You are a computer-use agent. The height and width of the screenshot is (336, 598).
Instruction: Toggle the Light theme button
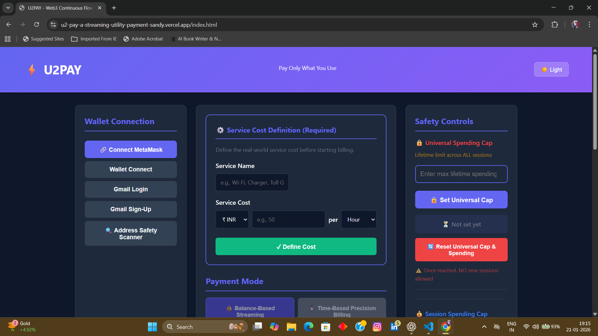(551, 70)
